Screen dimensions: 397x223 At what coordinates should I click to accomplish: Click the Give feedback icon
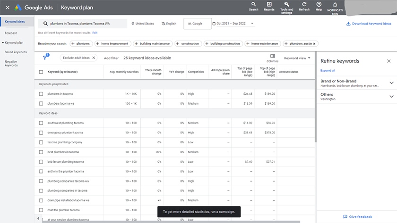pyautogui.click(x=345, y=217)
